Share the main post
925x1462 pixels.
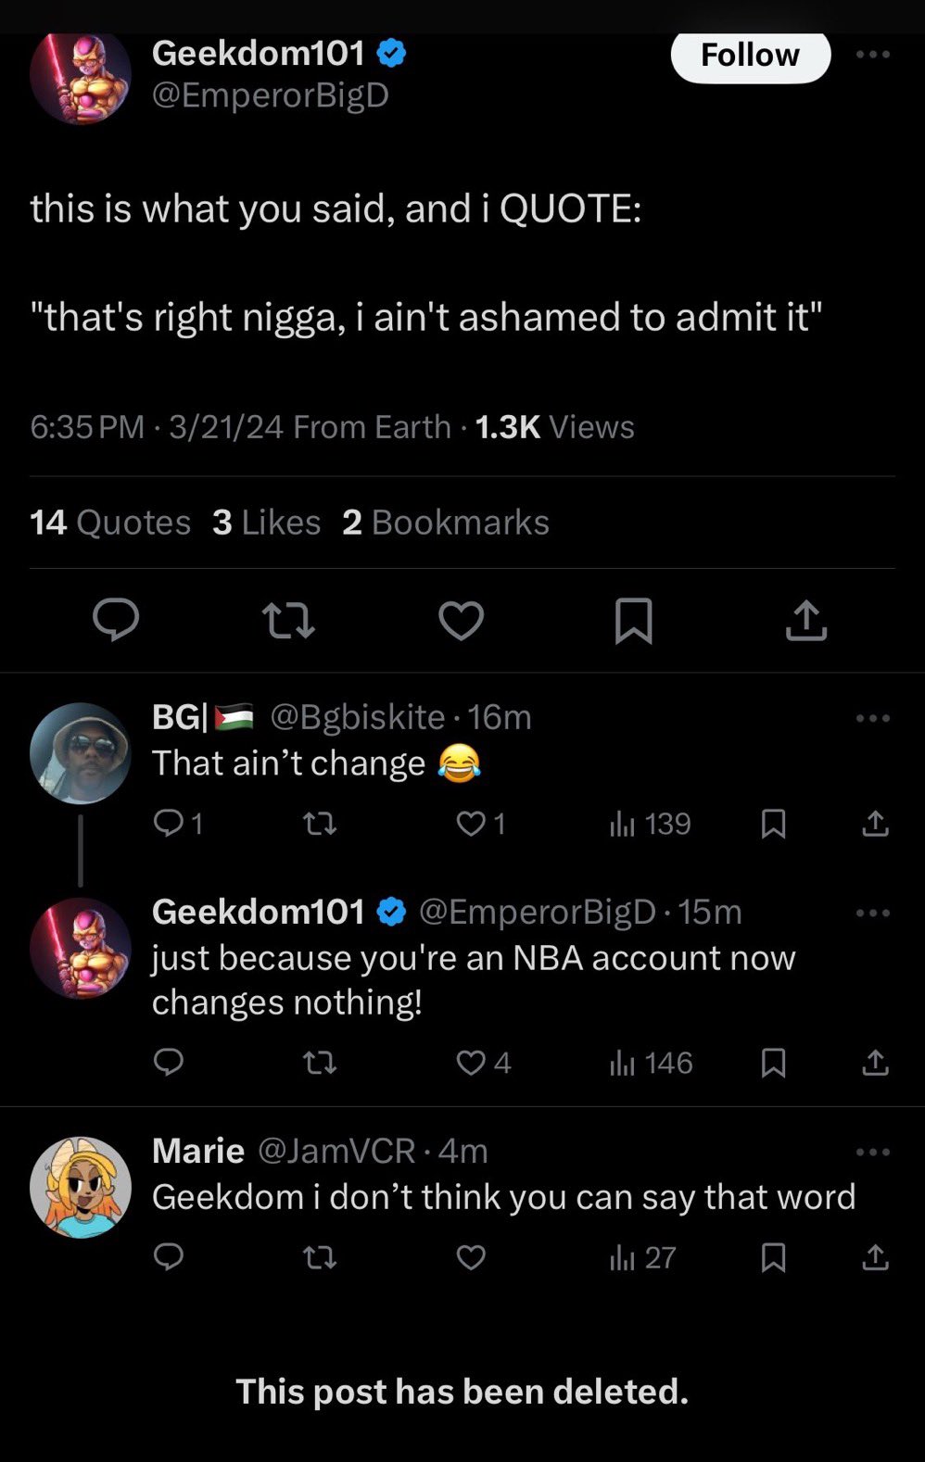[806, 620]
